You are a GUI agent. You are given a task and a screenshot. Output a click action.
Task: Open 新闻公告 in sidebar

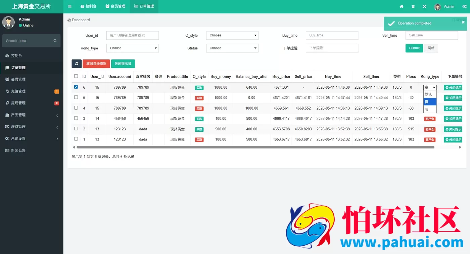[32, 150]
